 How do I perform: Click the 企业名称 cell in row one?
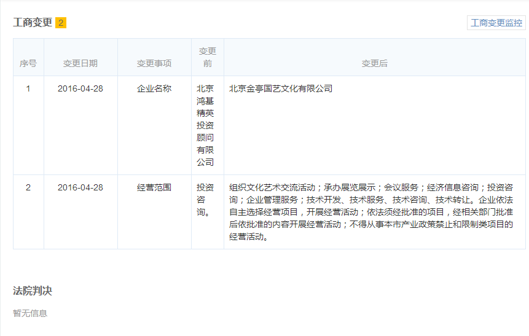154,88
